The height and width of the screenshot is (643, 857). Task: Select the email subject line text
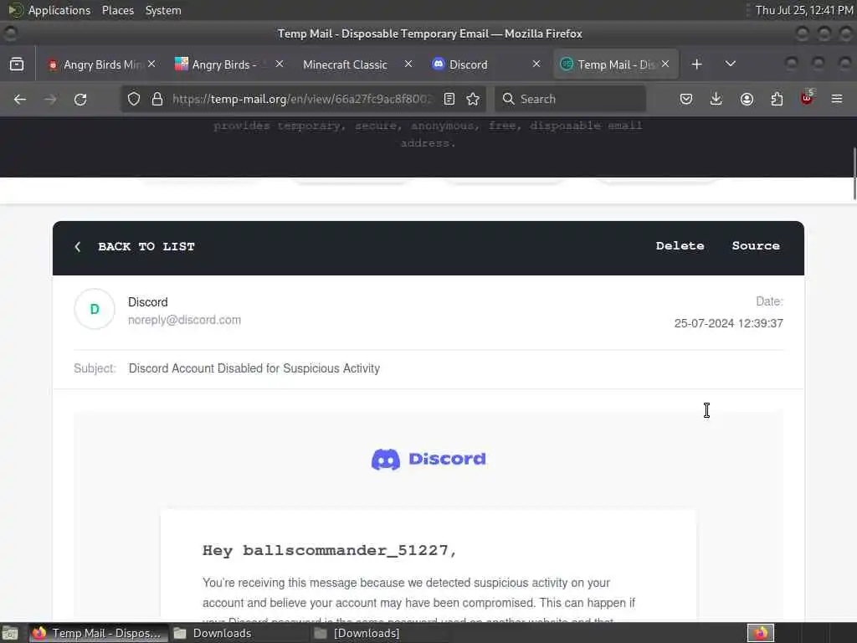254,368
